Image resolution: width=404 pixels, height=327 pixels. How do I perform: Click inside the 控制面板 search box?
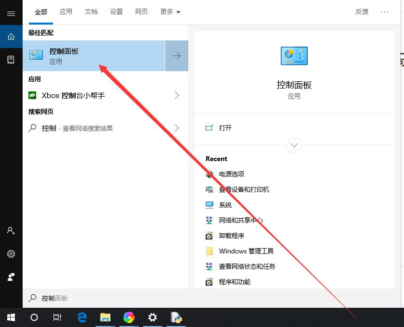pyautogui.click(x=96, y=298)
